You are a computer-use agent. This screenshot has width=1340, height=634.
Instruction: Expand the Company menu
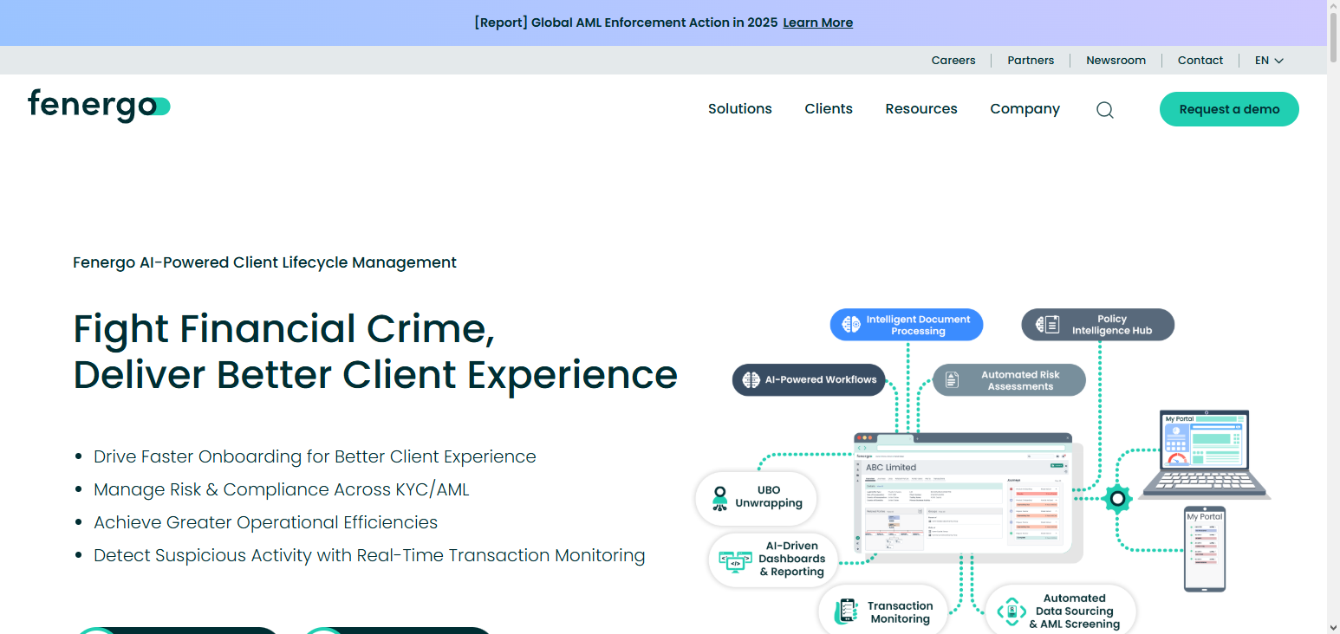point(1025,109)
